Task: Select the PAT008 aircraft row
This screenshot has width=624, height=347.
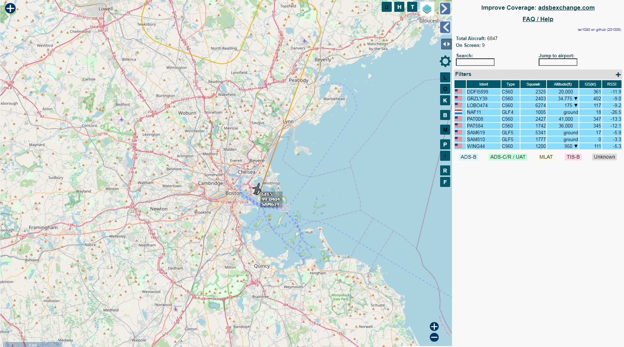Action: [538, 119]
